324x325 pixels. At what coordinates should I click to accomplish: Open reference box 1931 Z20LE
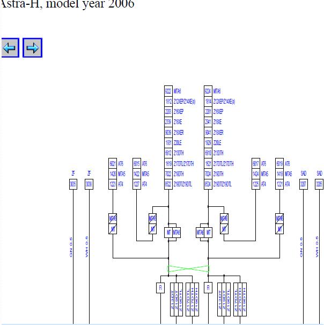[168, 143]
